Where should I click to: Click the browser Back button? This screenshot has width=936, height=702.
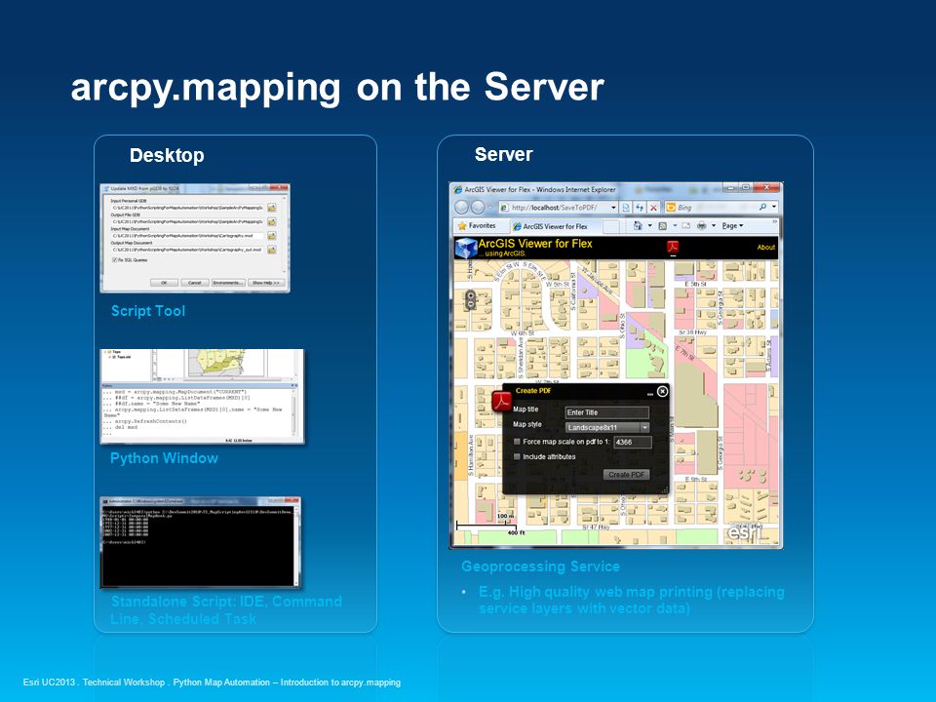pos(462,207)
